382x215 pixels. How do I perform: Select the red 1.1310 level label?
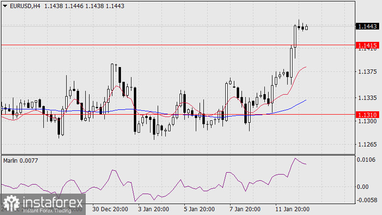pos(367,115)
